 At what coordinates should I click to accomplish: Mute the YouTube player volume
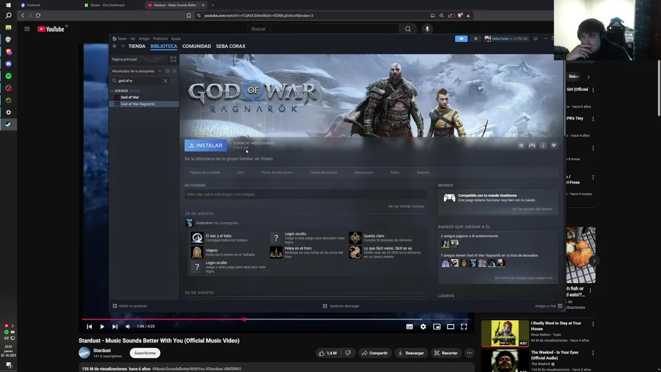(128, 327)
